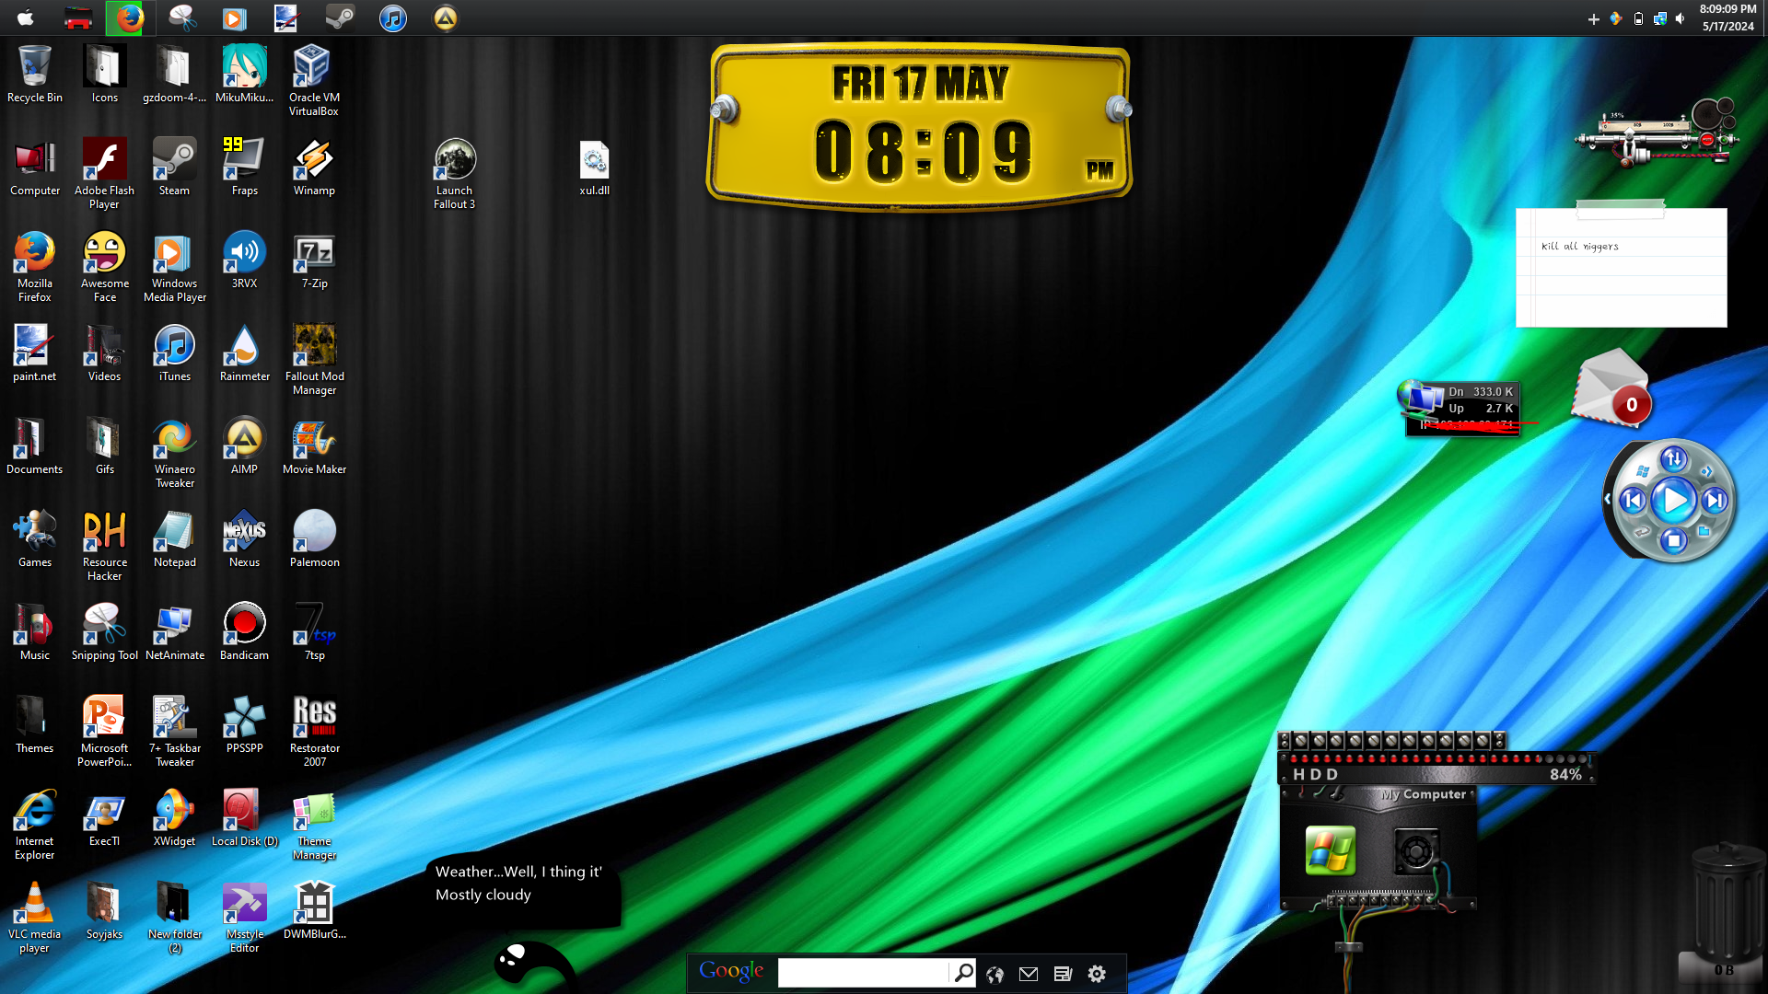Open volume control from the system tray
The width and height of the screenshot is (1768, 994).
click(x=1681, y=18)
